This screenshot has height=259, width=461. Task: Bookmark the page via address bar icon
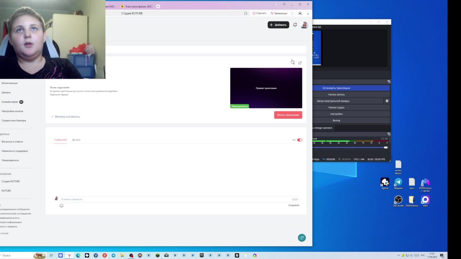(246, 13)
